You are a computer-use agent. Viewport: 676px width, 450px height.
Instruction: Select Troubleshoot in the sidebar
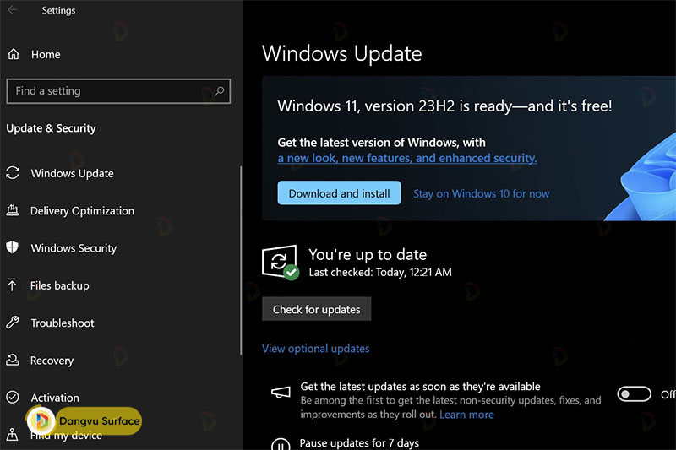pyautogui.click(x=63, y=323)
